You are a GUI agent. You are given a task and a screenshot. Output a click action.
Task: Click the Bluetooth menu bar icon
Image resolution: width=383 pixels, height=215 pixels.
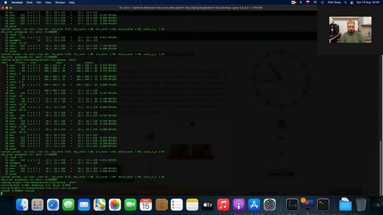pos(300,2)
